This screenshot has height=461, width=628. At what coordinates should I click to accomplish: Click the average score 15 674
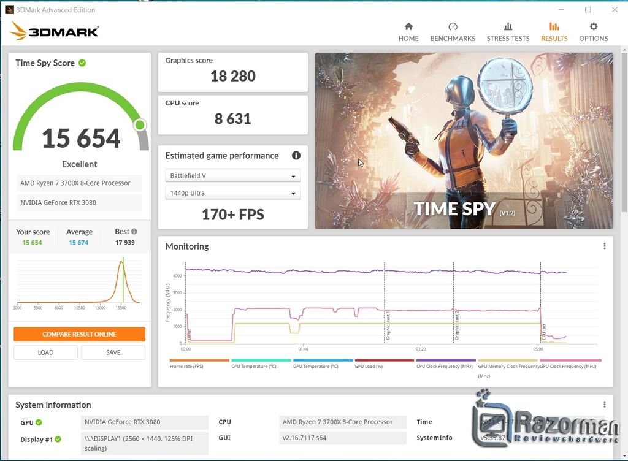coord(78,243)
